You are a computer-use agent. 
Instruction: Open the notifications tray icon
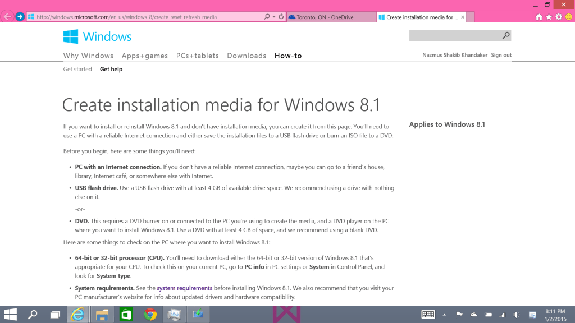[532, 315]
